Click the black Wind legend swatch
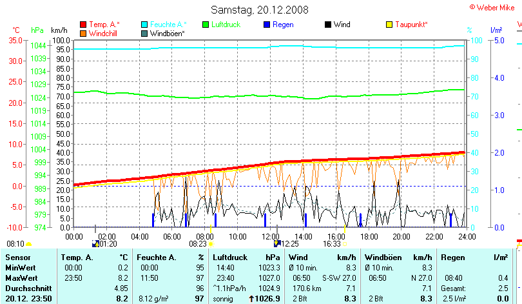Image resolution: width=522 pixels, height=304 pixels. click(328, 25)
